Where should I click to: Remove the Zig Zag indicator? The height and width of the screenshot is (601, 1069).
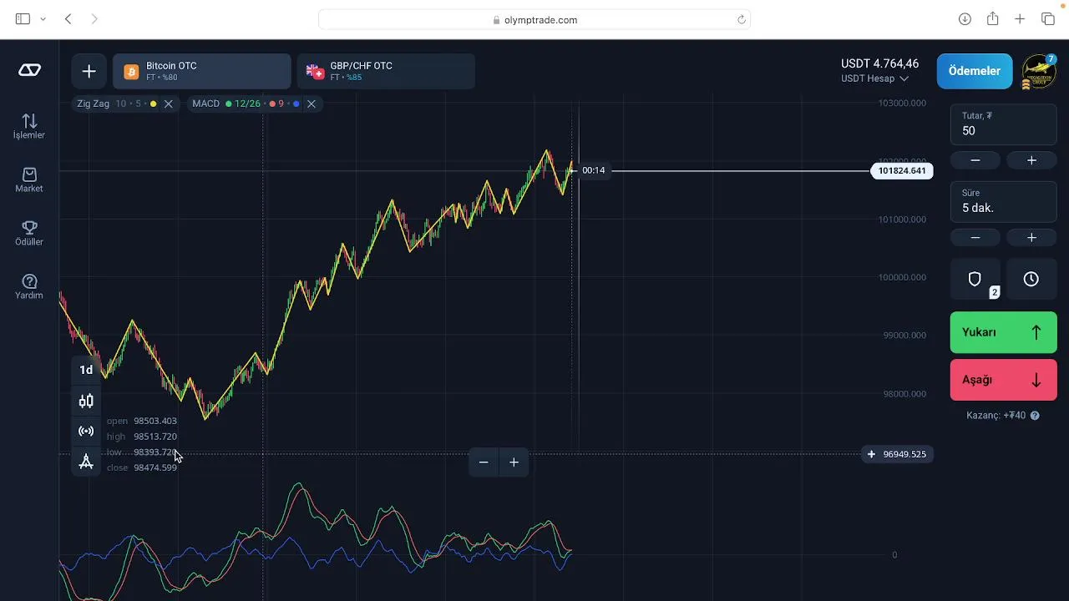(169, 104)
